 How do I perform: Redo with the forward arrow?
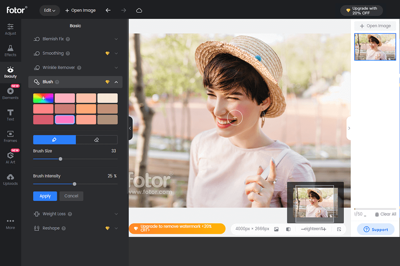pos(124,10)
